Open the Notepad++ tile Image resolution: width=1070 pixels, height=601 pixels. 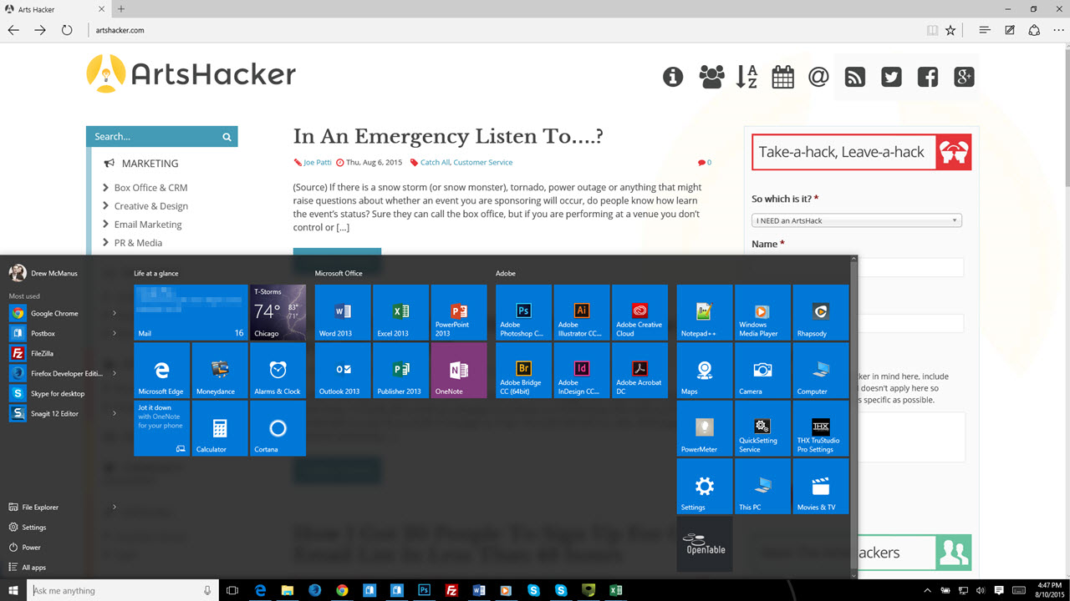[705, 312]
